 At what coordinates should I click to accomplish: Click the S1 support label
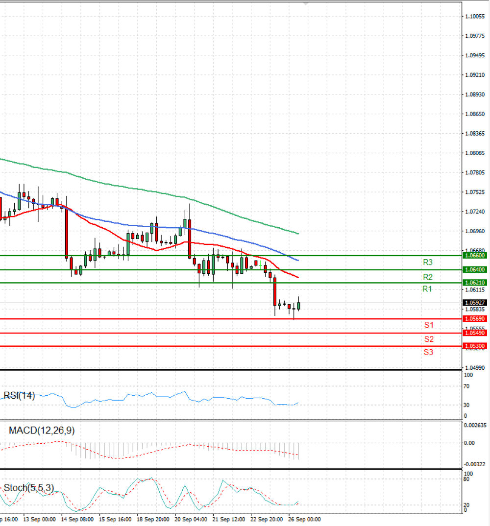click(x=429, y=325)
